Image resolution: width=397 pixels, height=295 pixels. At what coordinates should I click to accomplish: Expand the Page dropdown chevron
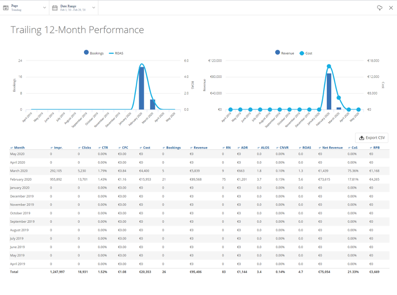pyautogui.click(x=45, y=8)
